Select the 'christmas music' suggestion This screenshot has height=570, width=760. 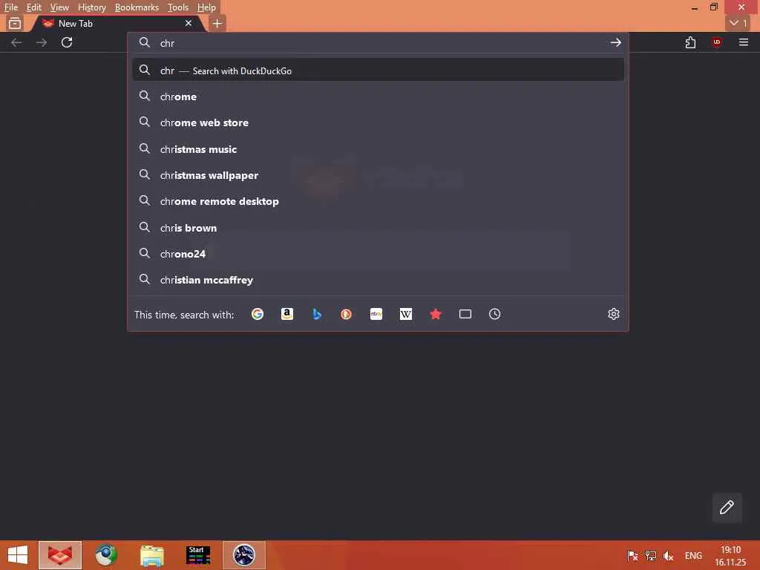[378, 148]
